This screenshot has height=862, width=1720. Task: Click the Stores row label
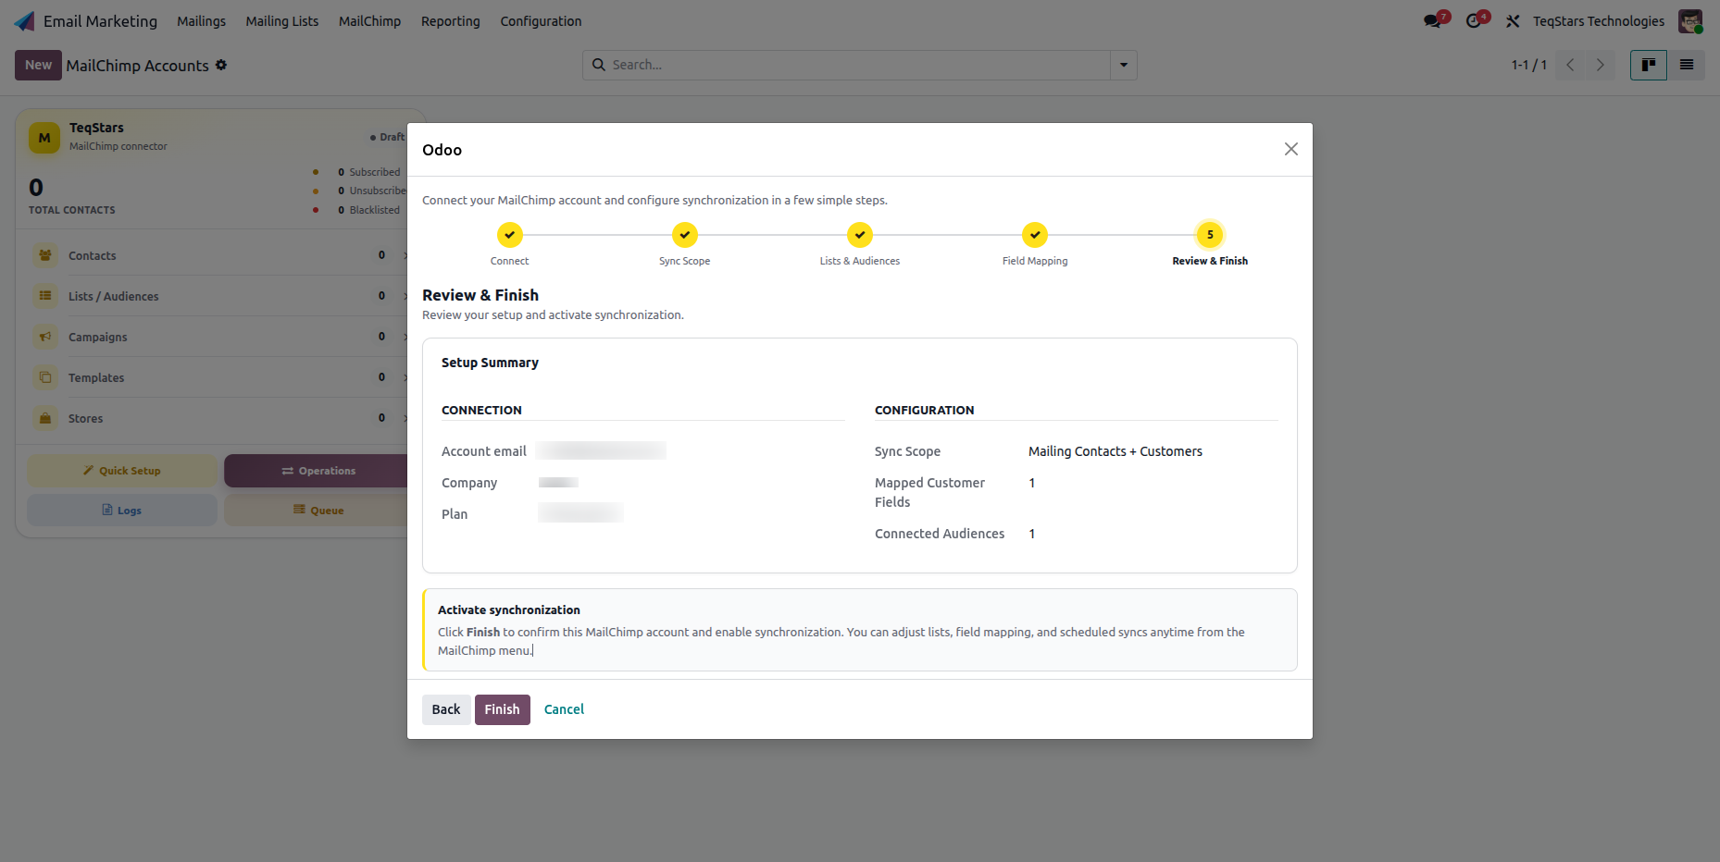[x=85, y=419]
